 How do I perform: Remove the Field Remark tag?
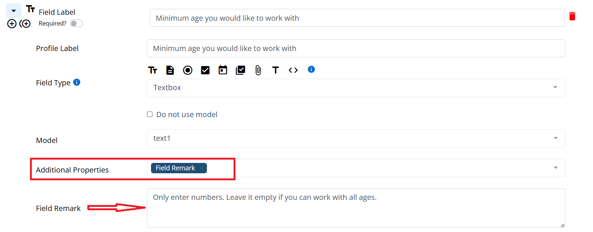click(x=202, y=168)
